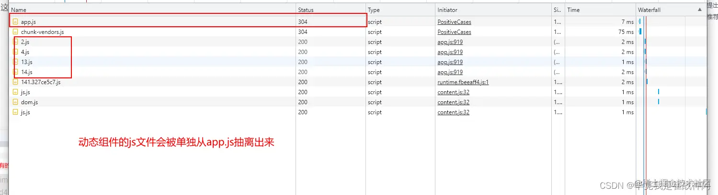Click the 14.js script file icon
This screenshot has height=195, width=718.
[x=15, y=72]
